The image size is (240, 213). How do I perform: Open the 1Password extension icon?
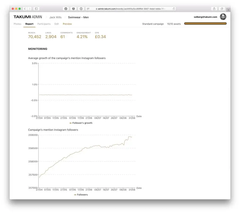[x=81, y=9]
